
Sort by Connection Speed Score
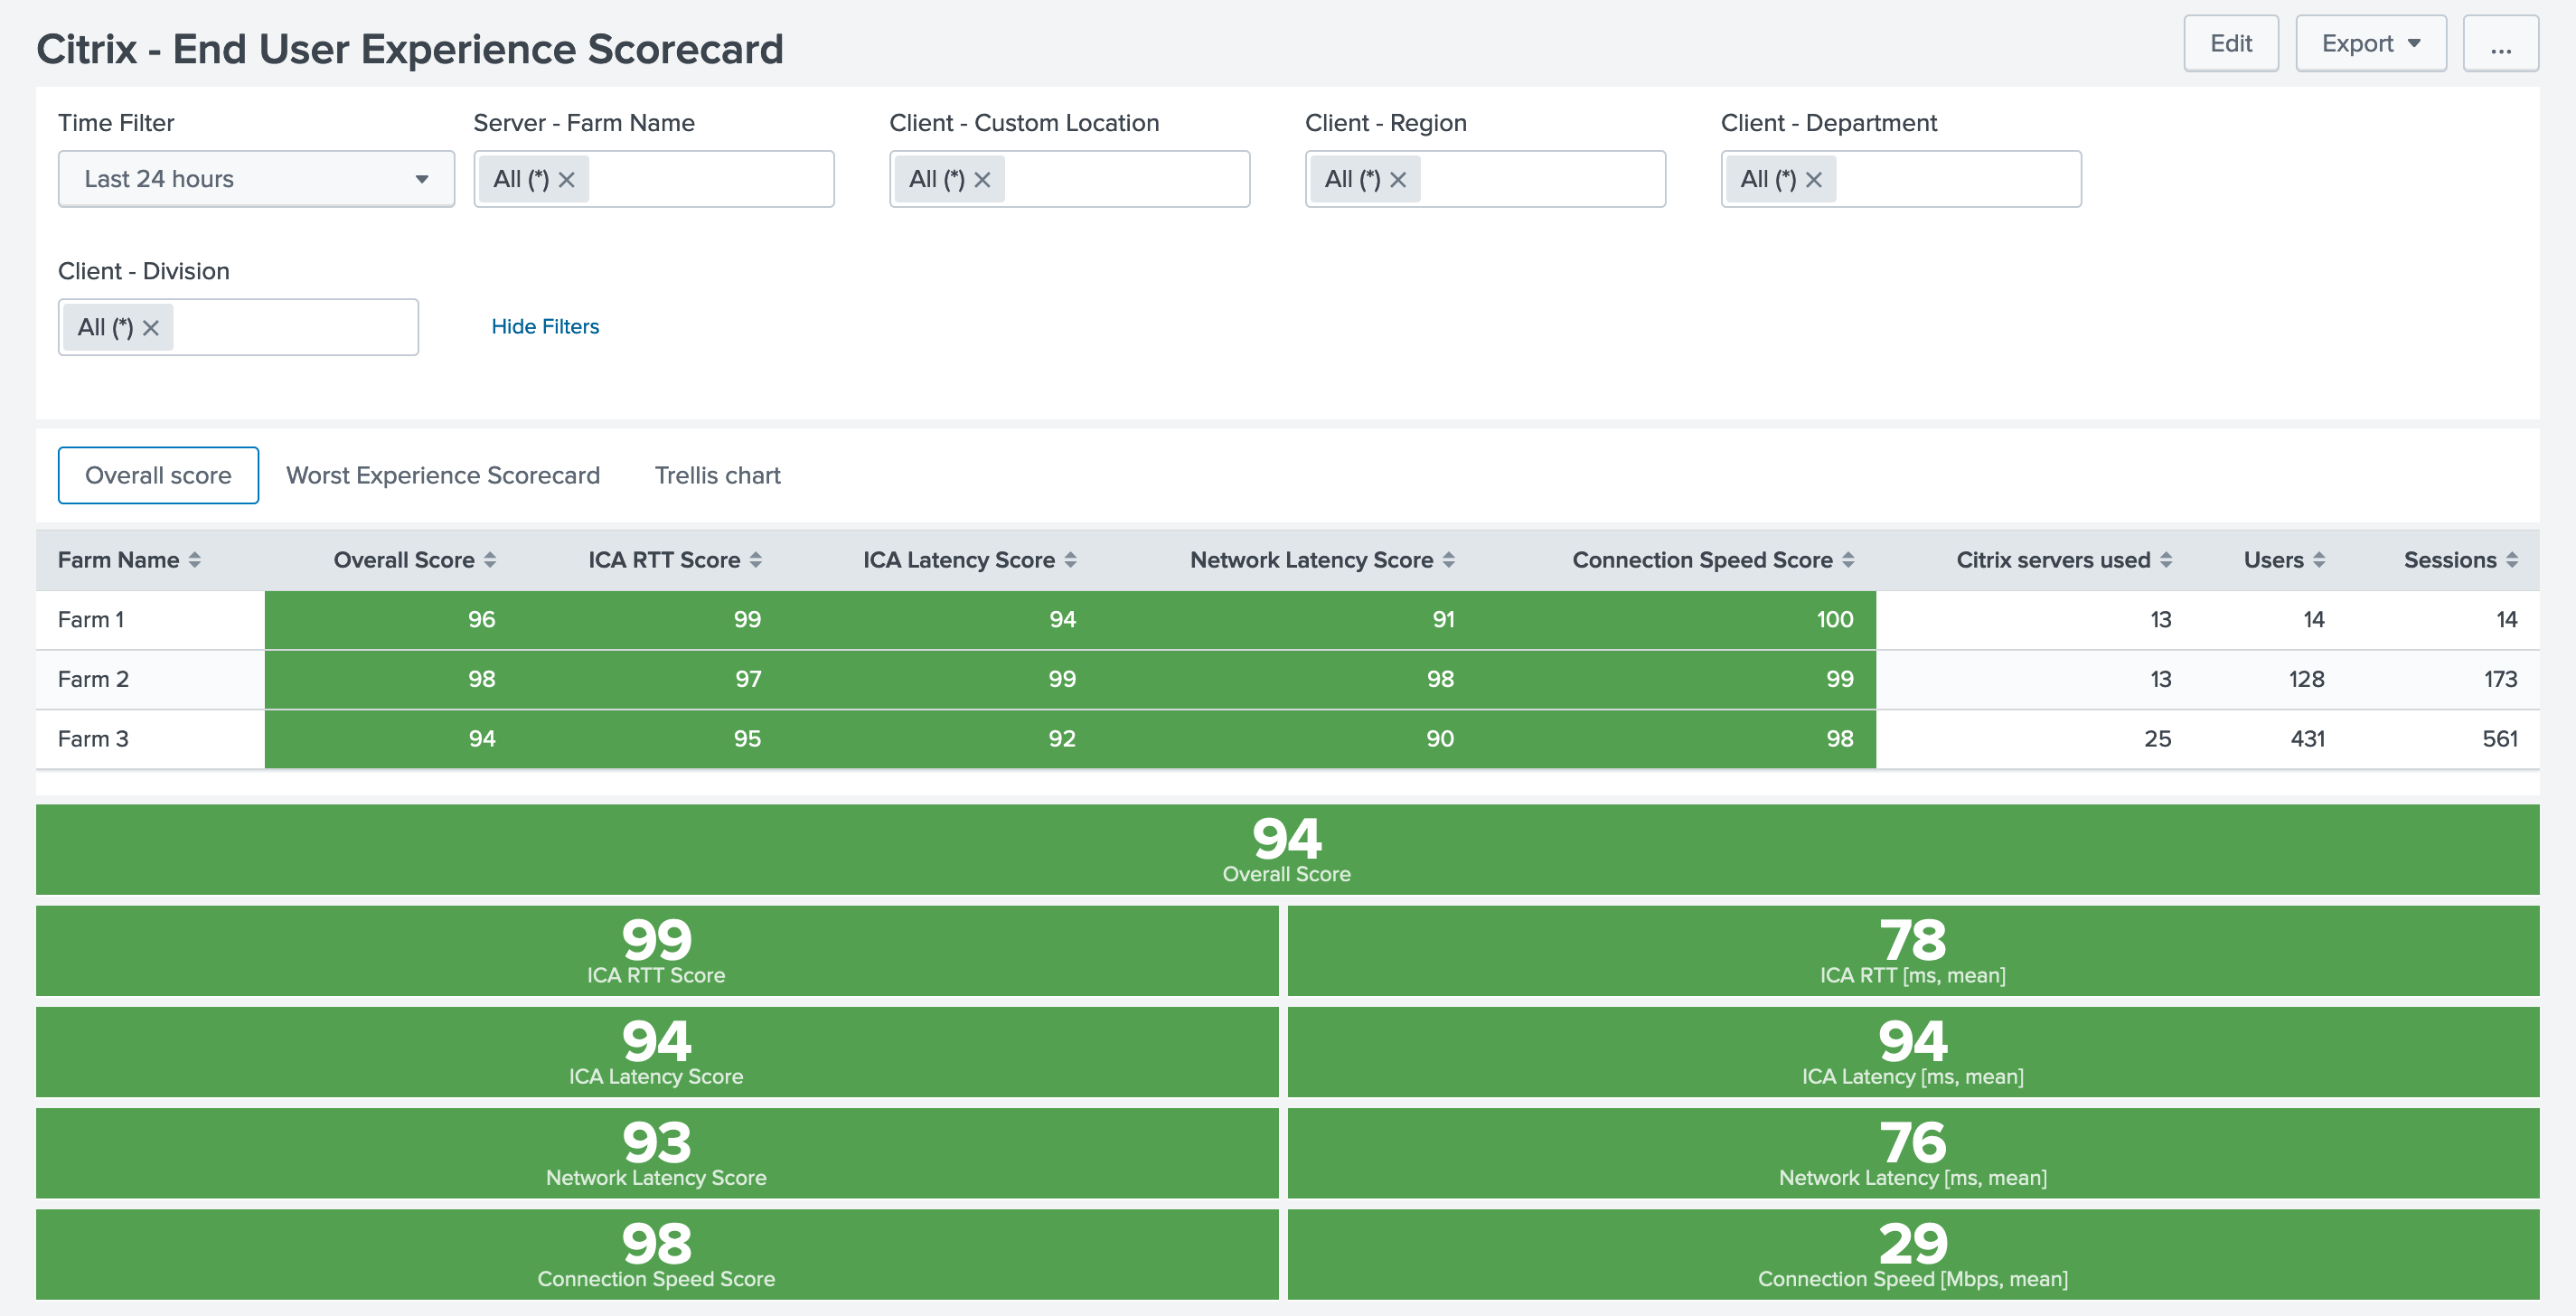pyautogui.click(x=1850, y=559)
